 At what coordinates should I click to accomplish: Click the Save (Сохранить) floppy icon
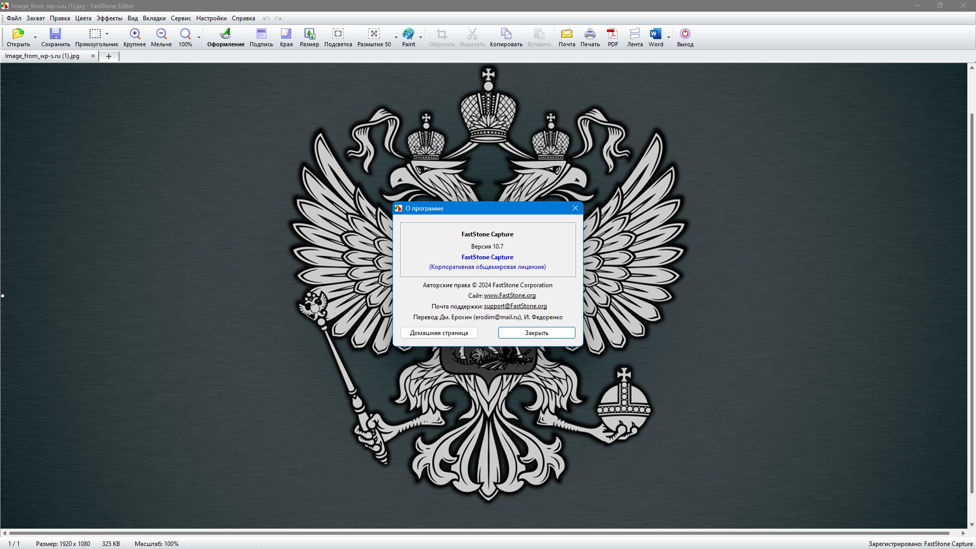pos(55,34)
